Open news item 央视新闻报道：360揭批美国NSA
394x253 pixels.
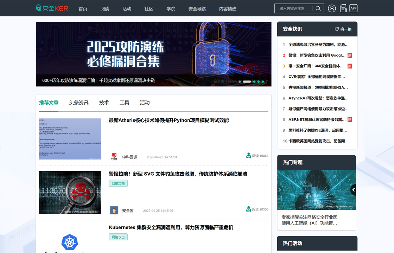point(318,87)
